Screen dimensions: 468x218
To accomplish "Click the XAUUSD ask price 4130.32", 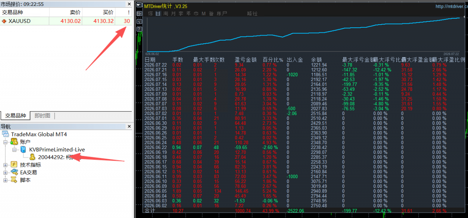I will (104, 21).
